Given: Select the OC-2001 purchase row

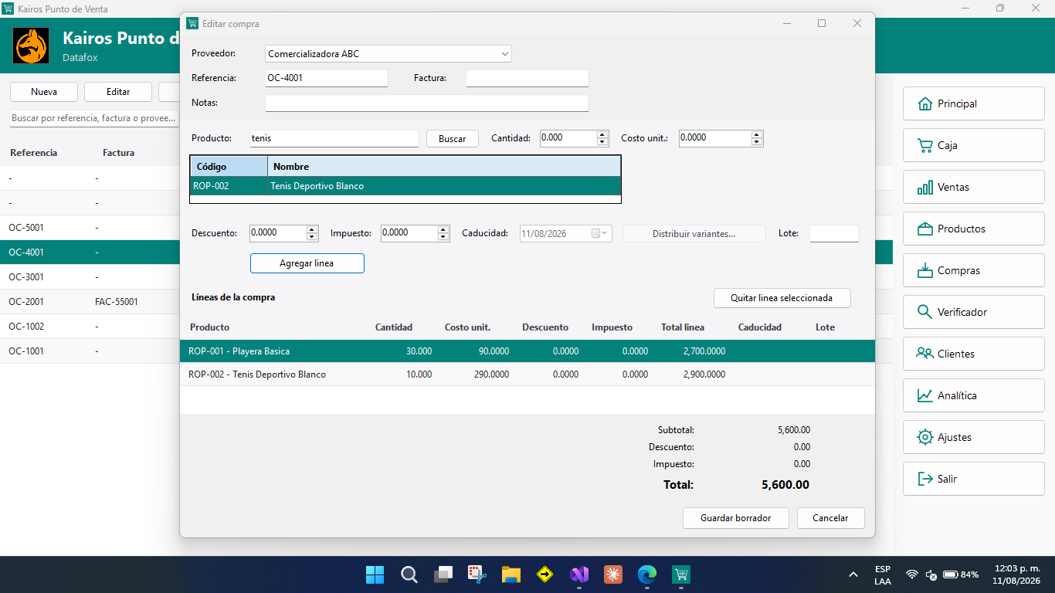Looking at the screenshot, I should click(x=90, y=302).
